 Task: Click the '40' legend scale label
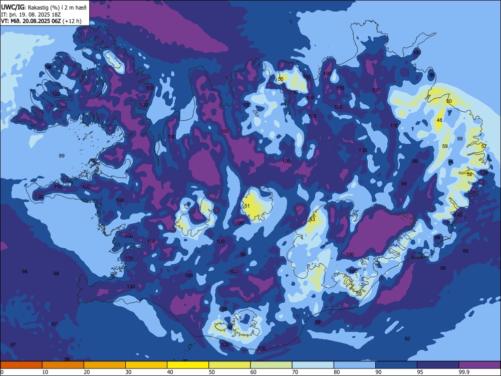170,372
